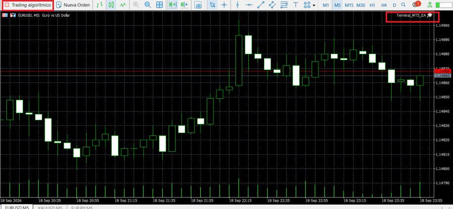
Task: Switch timeframe to H4
Action: click(x=384, y=5)
